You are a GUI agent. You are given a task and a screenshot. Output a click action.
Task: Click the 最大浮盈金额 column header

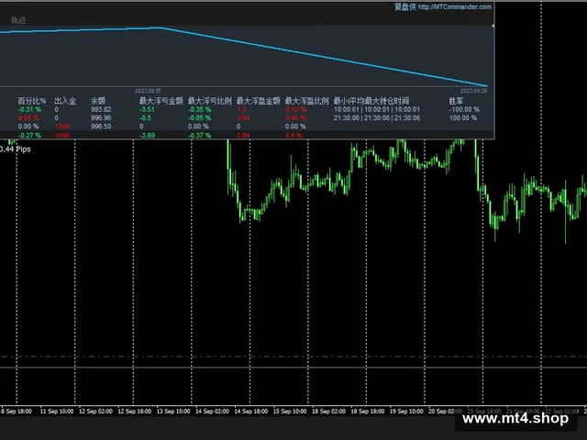(x=258, y=101)
